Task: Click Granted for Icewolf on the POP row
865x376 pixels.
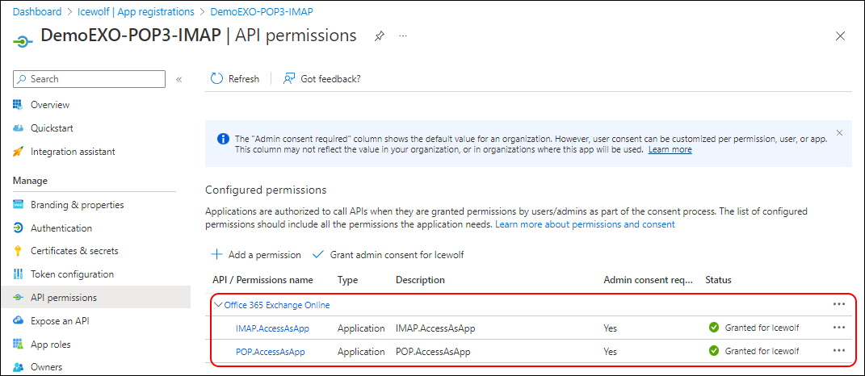Action: coord(762,351)
